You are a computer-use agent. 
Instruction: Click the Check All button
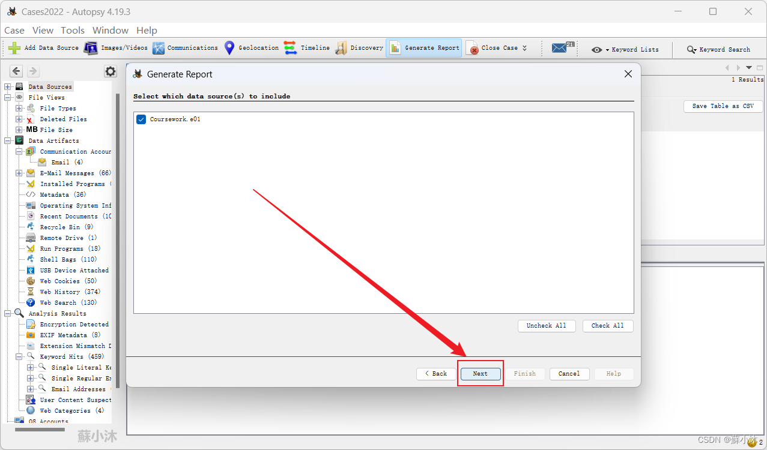click(x=608, y=326)
